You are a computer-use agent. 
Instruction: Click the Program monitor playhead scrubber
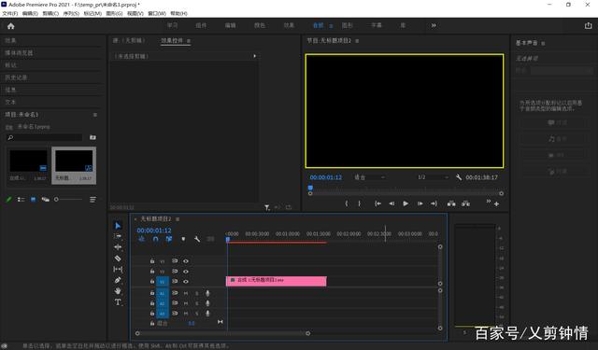[x=310, y=188]
